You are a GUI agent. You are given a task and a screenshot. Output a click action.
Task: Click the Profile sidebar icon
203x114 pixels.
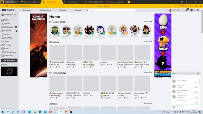tap(3, 23)
